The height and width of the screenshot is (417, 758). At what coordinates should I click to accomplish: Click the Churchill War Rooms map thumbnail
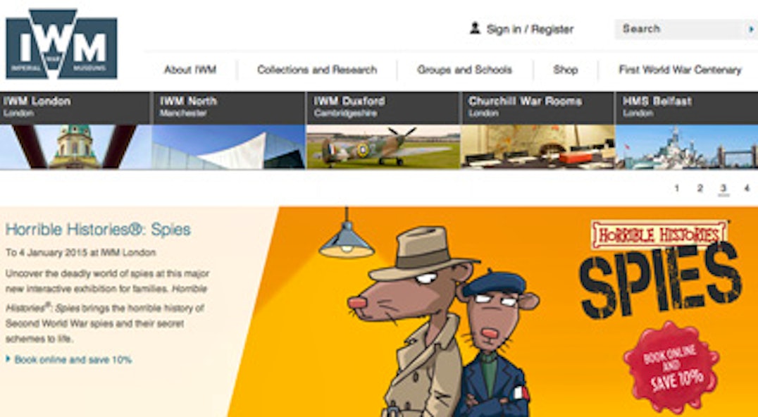[538, 147]
